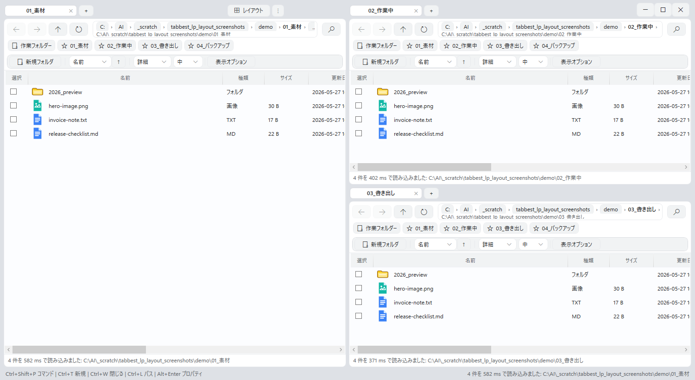This screenshot has width=695, height=380.
Task: Go up one folder in 02_作業中 pane
Action: (x=403, y=29)
